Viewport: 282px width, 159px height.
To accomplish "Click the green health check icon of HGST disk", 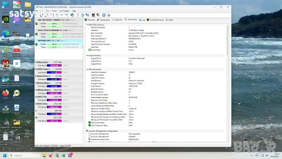I will click(x=37, y=34).
